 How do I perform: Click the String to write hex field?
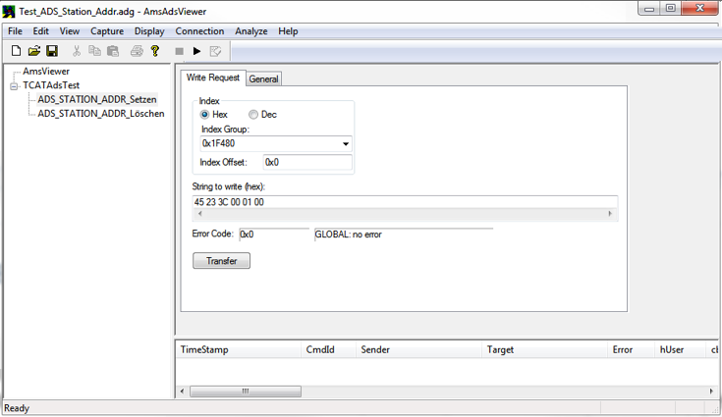(x=405, y=202)
